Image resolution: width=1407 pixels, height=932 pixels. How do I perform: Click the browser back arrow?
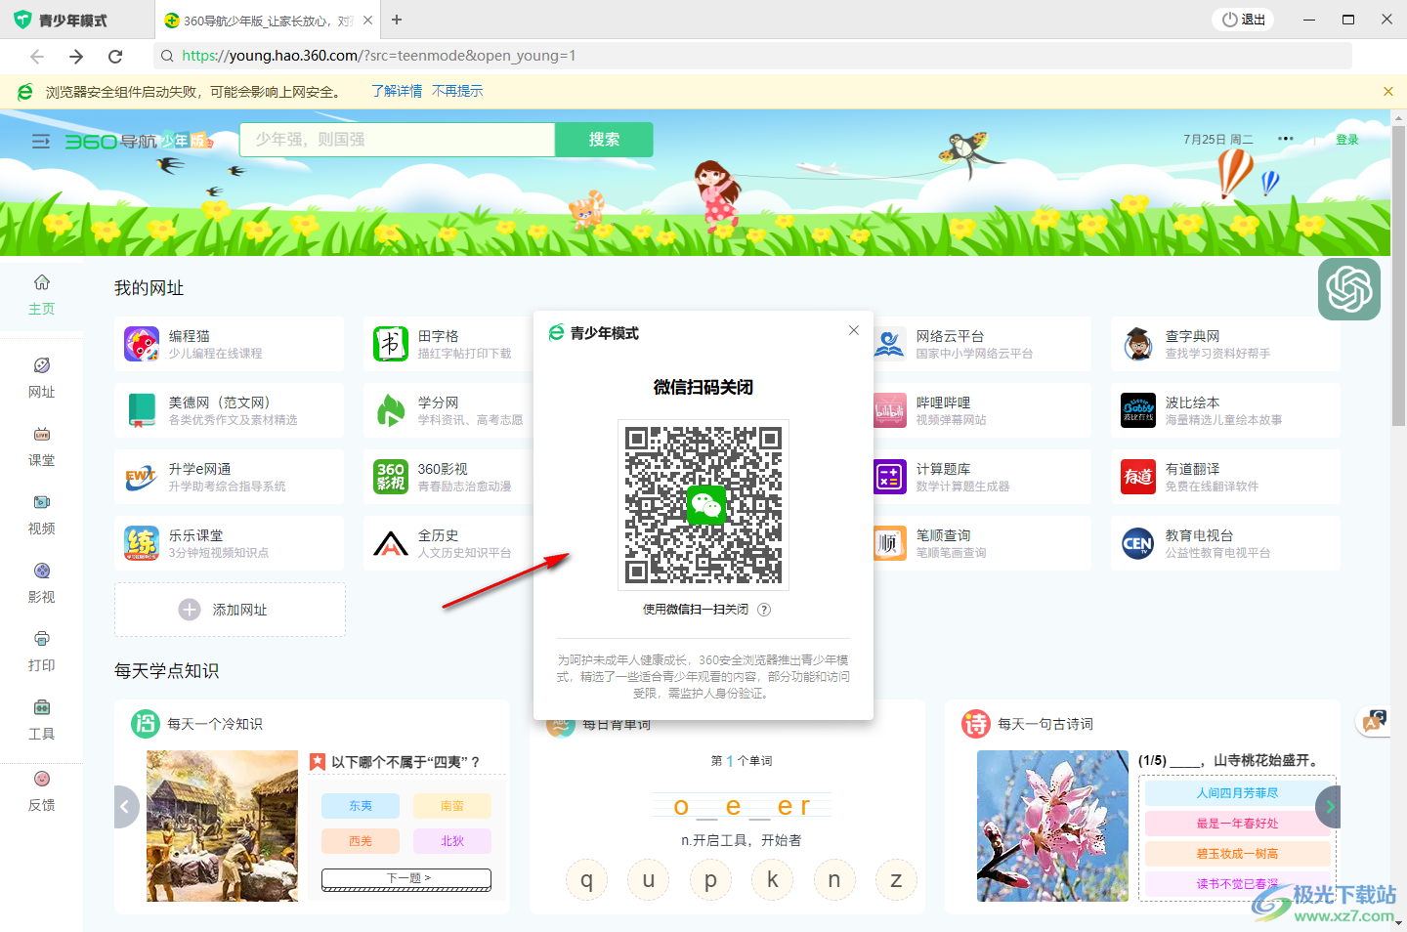click(37, 57)
